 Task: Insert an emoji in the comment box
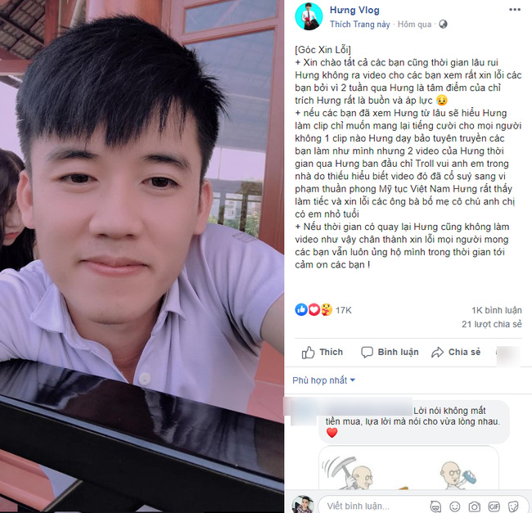[454, 506]
